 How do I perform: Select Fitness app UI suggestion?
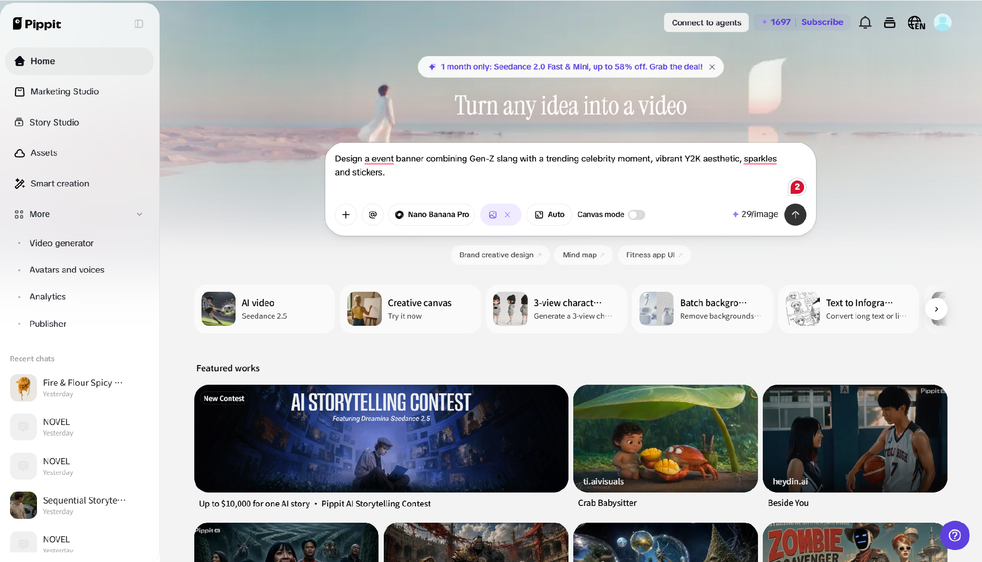(x=654, y=255)
